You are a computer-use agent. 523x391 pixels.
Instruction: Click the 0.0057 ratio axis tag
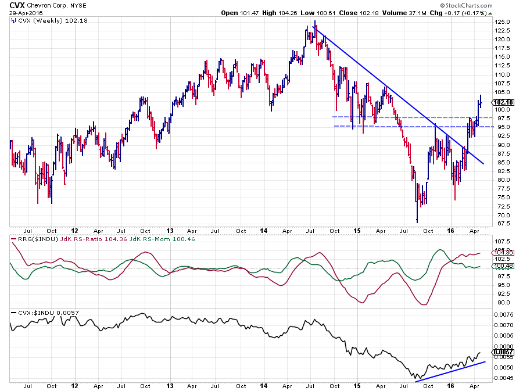pyautogui.click(x=503, y=352)
